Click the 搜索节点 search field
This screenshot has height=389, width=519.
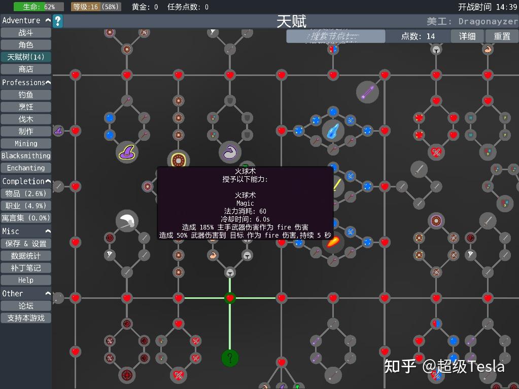tap(335, 36)
